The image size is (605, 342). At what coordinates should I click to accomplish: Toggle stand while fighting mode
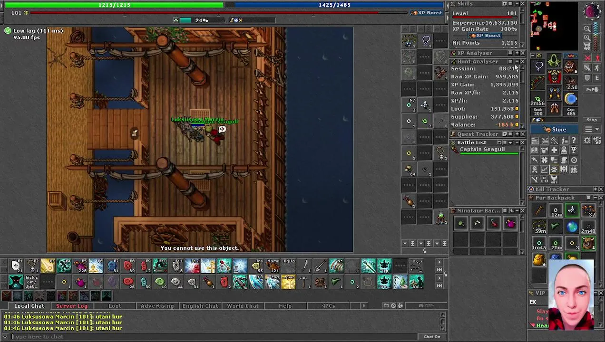[597, 58]
